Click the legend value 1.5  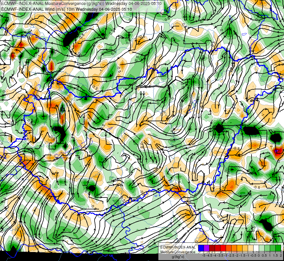tap(275, 255)
